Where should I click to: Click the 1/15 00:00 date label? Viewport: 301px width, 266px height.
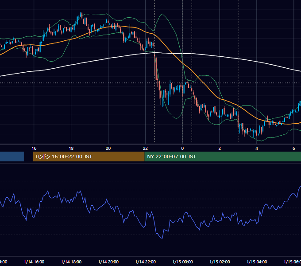[182, 262]
